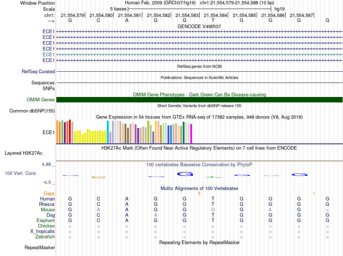The image size is (343, 256).
Task: Open the RepeatMasker track label
Action: (x=40, y=248)
